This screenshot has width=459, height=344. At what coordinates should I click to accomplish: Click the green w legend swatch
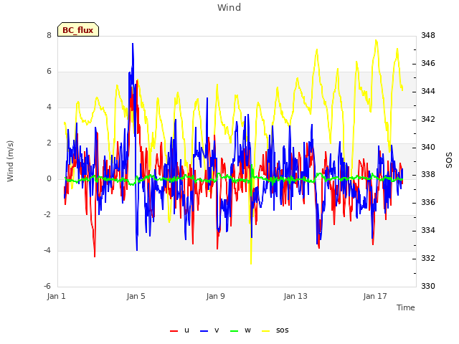(235, 331)
